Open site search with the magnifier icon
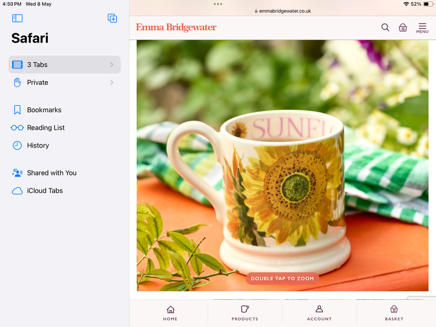The width and height of the screenshot is (436, 327). [x=385, y=27]
